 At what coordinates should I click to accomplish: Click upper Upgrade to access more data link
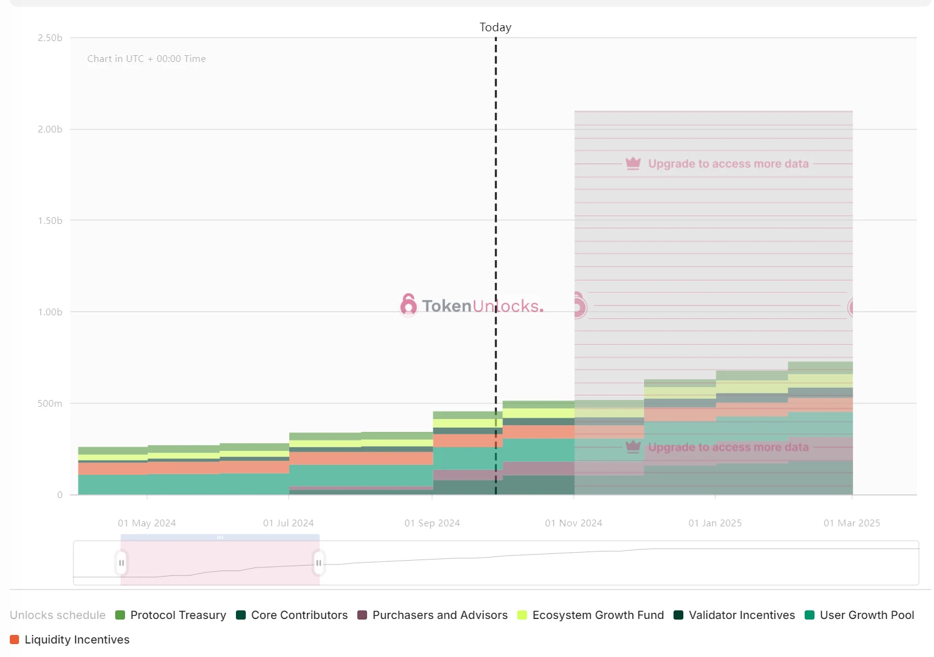click(x=728, y=164)
